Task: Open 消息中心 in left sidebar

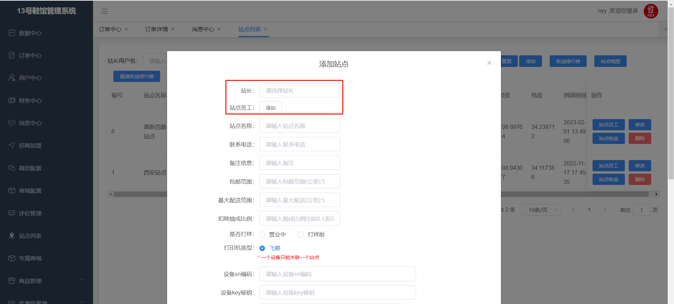Action: coord(30,123)
